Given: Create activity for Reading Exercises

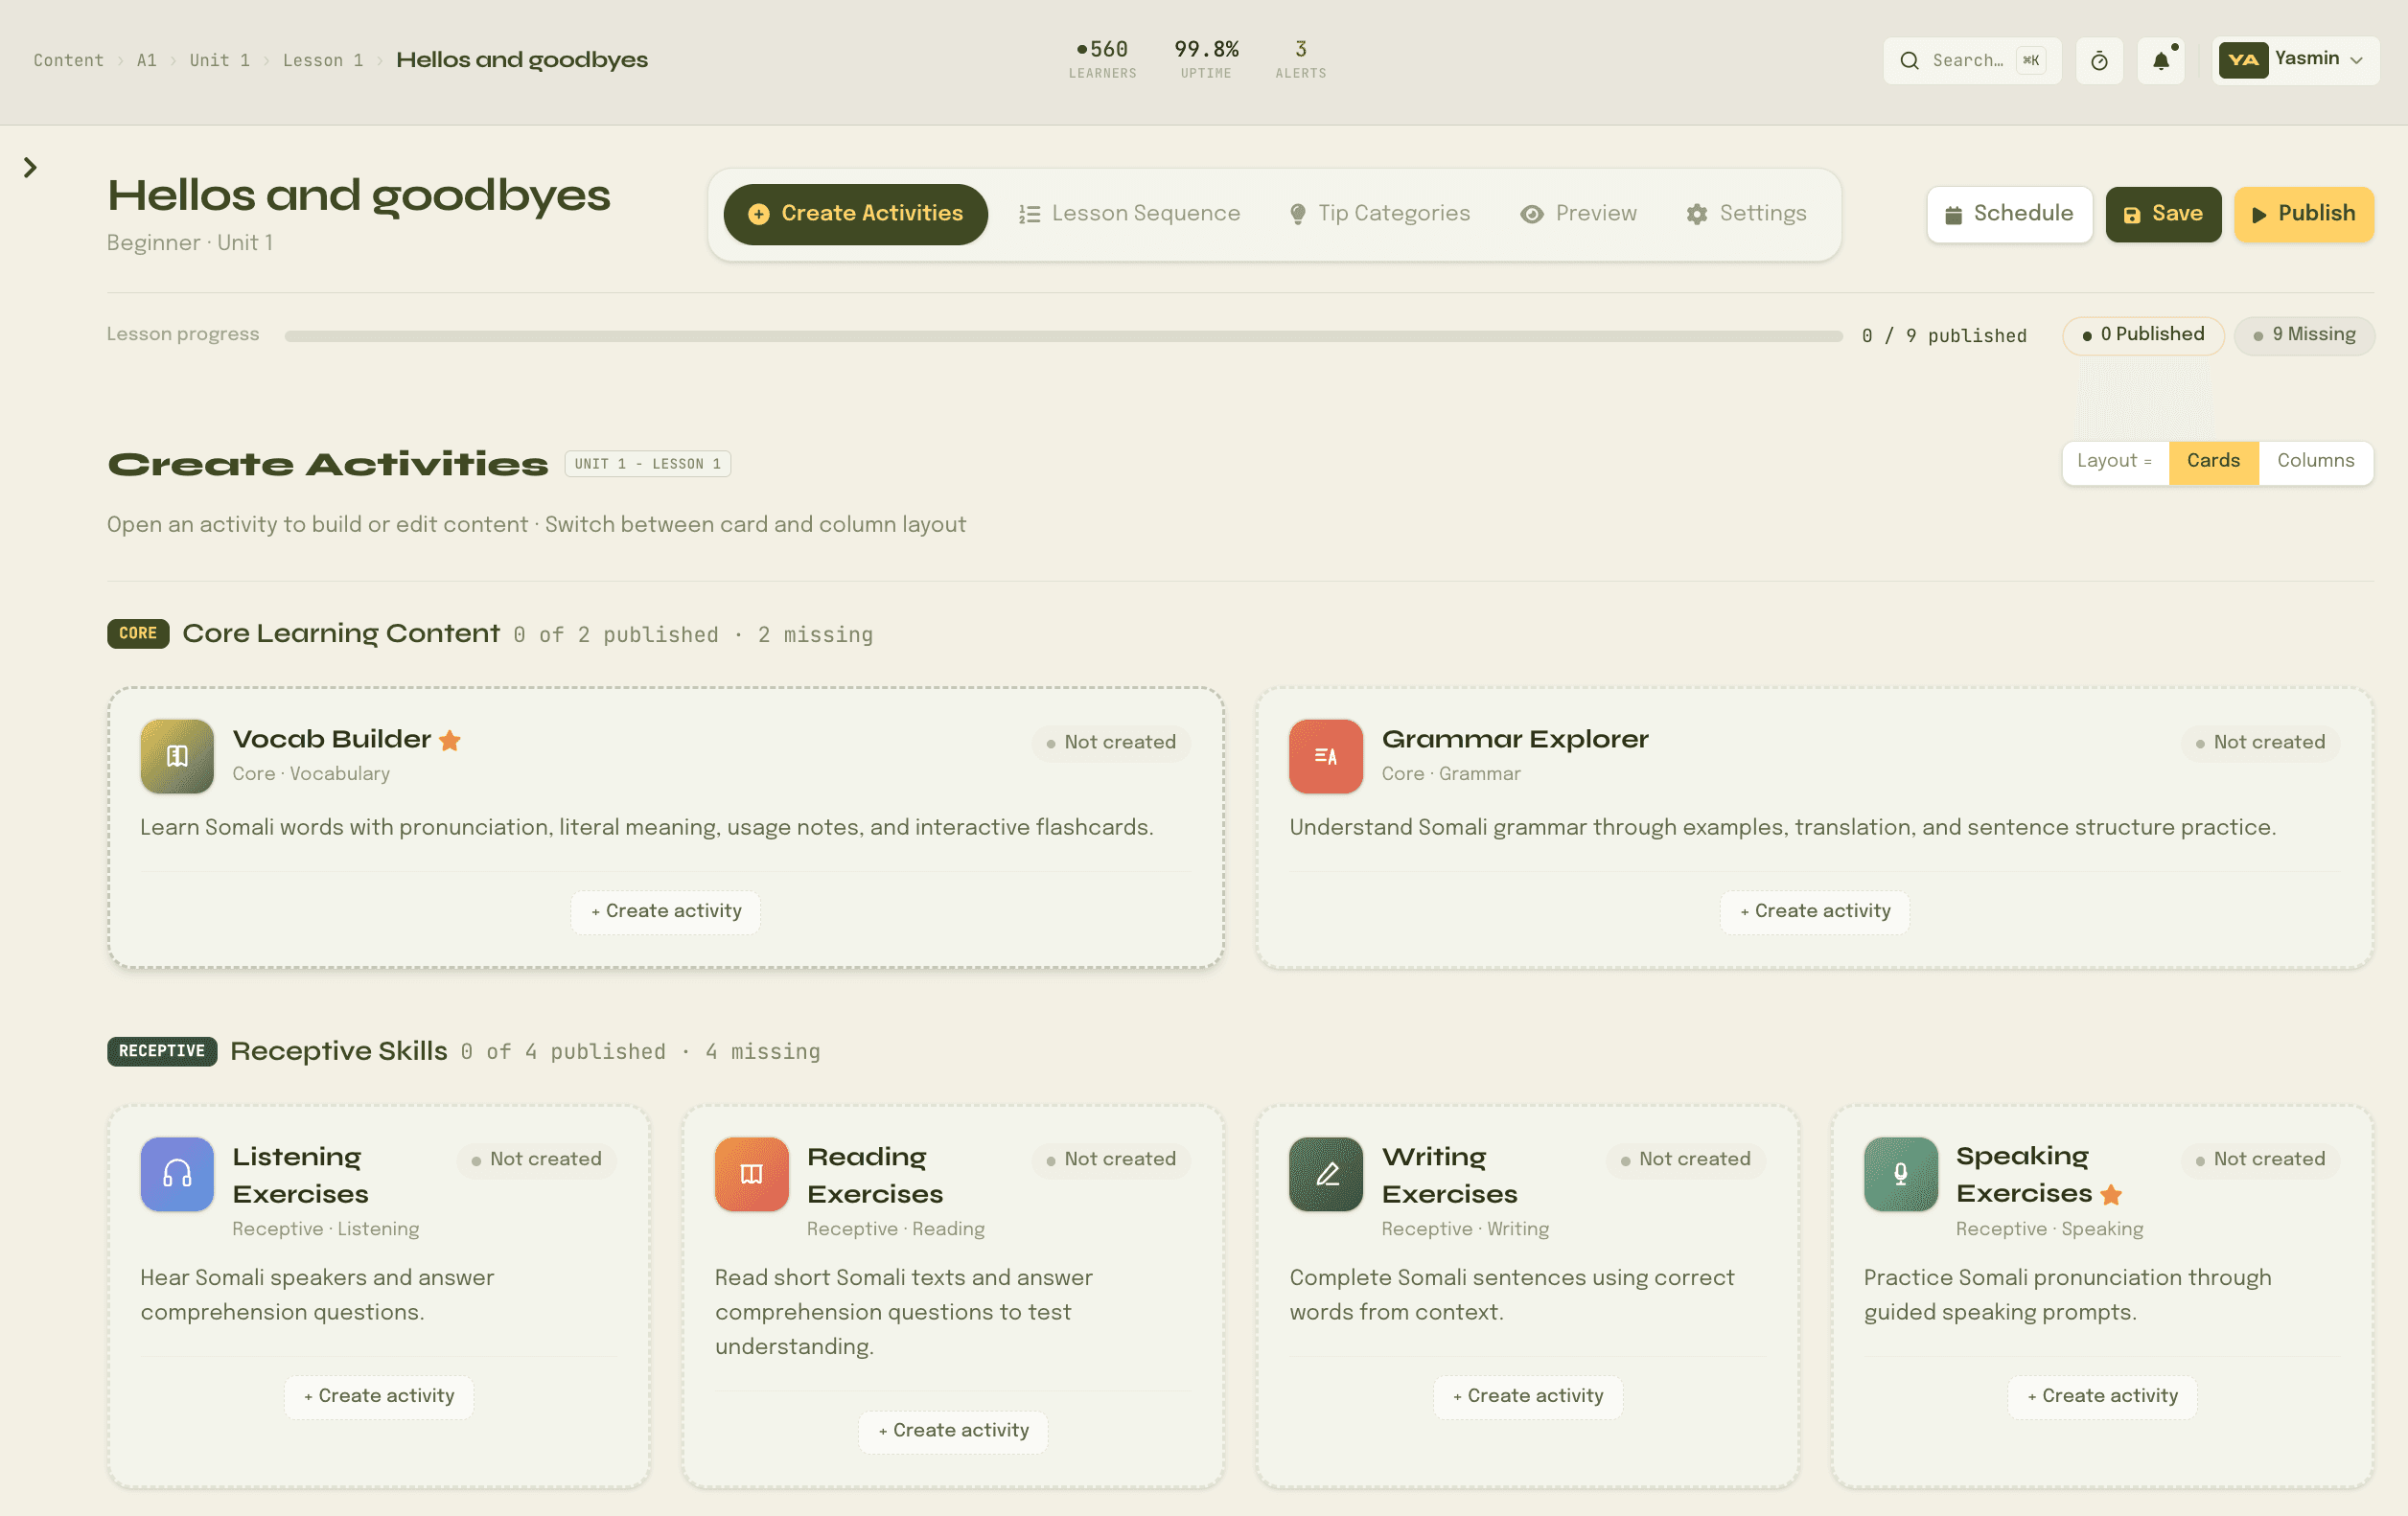Looking at the screenshot, I should [x=953, y=1431].
